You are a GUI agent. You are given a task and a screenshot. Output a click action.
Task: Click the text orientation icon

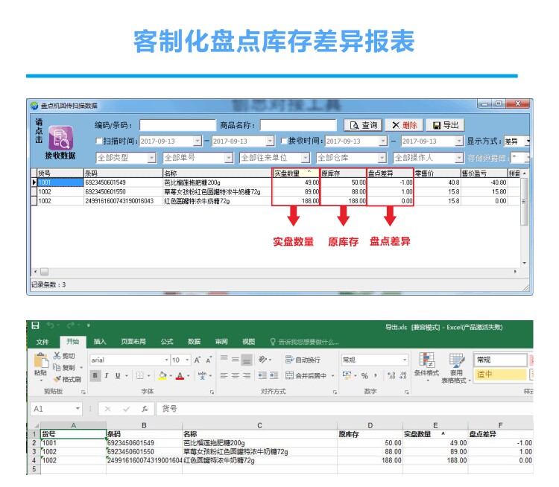[x=263, y=360]
